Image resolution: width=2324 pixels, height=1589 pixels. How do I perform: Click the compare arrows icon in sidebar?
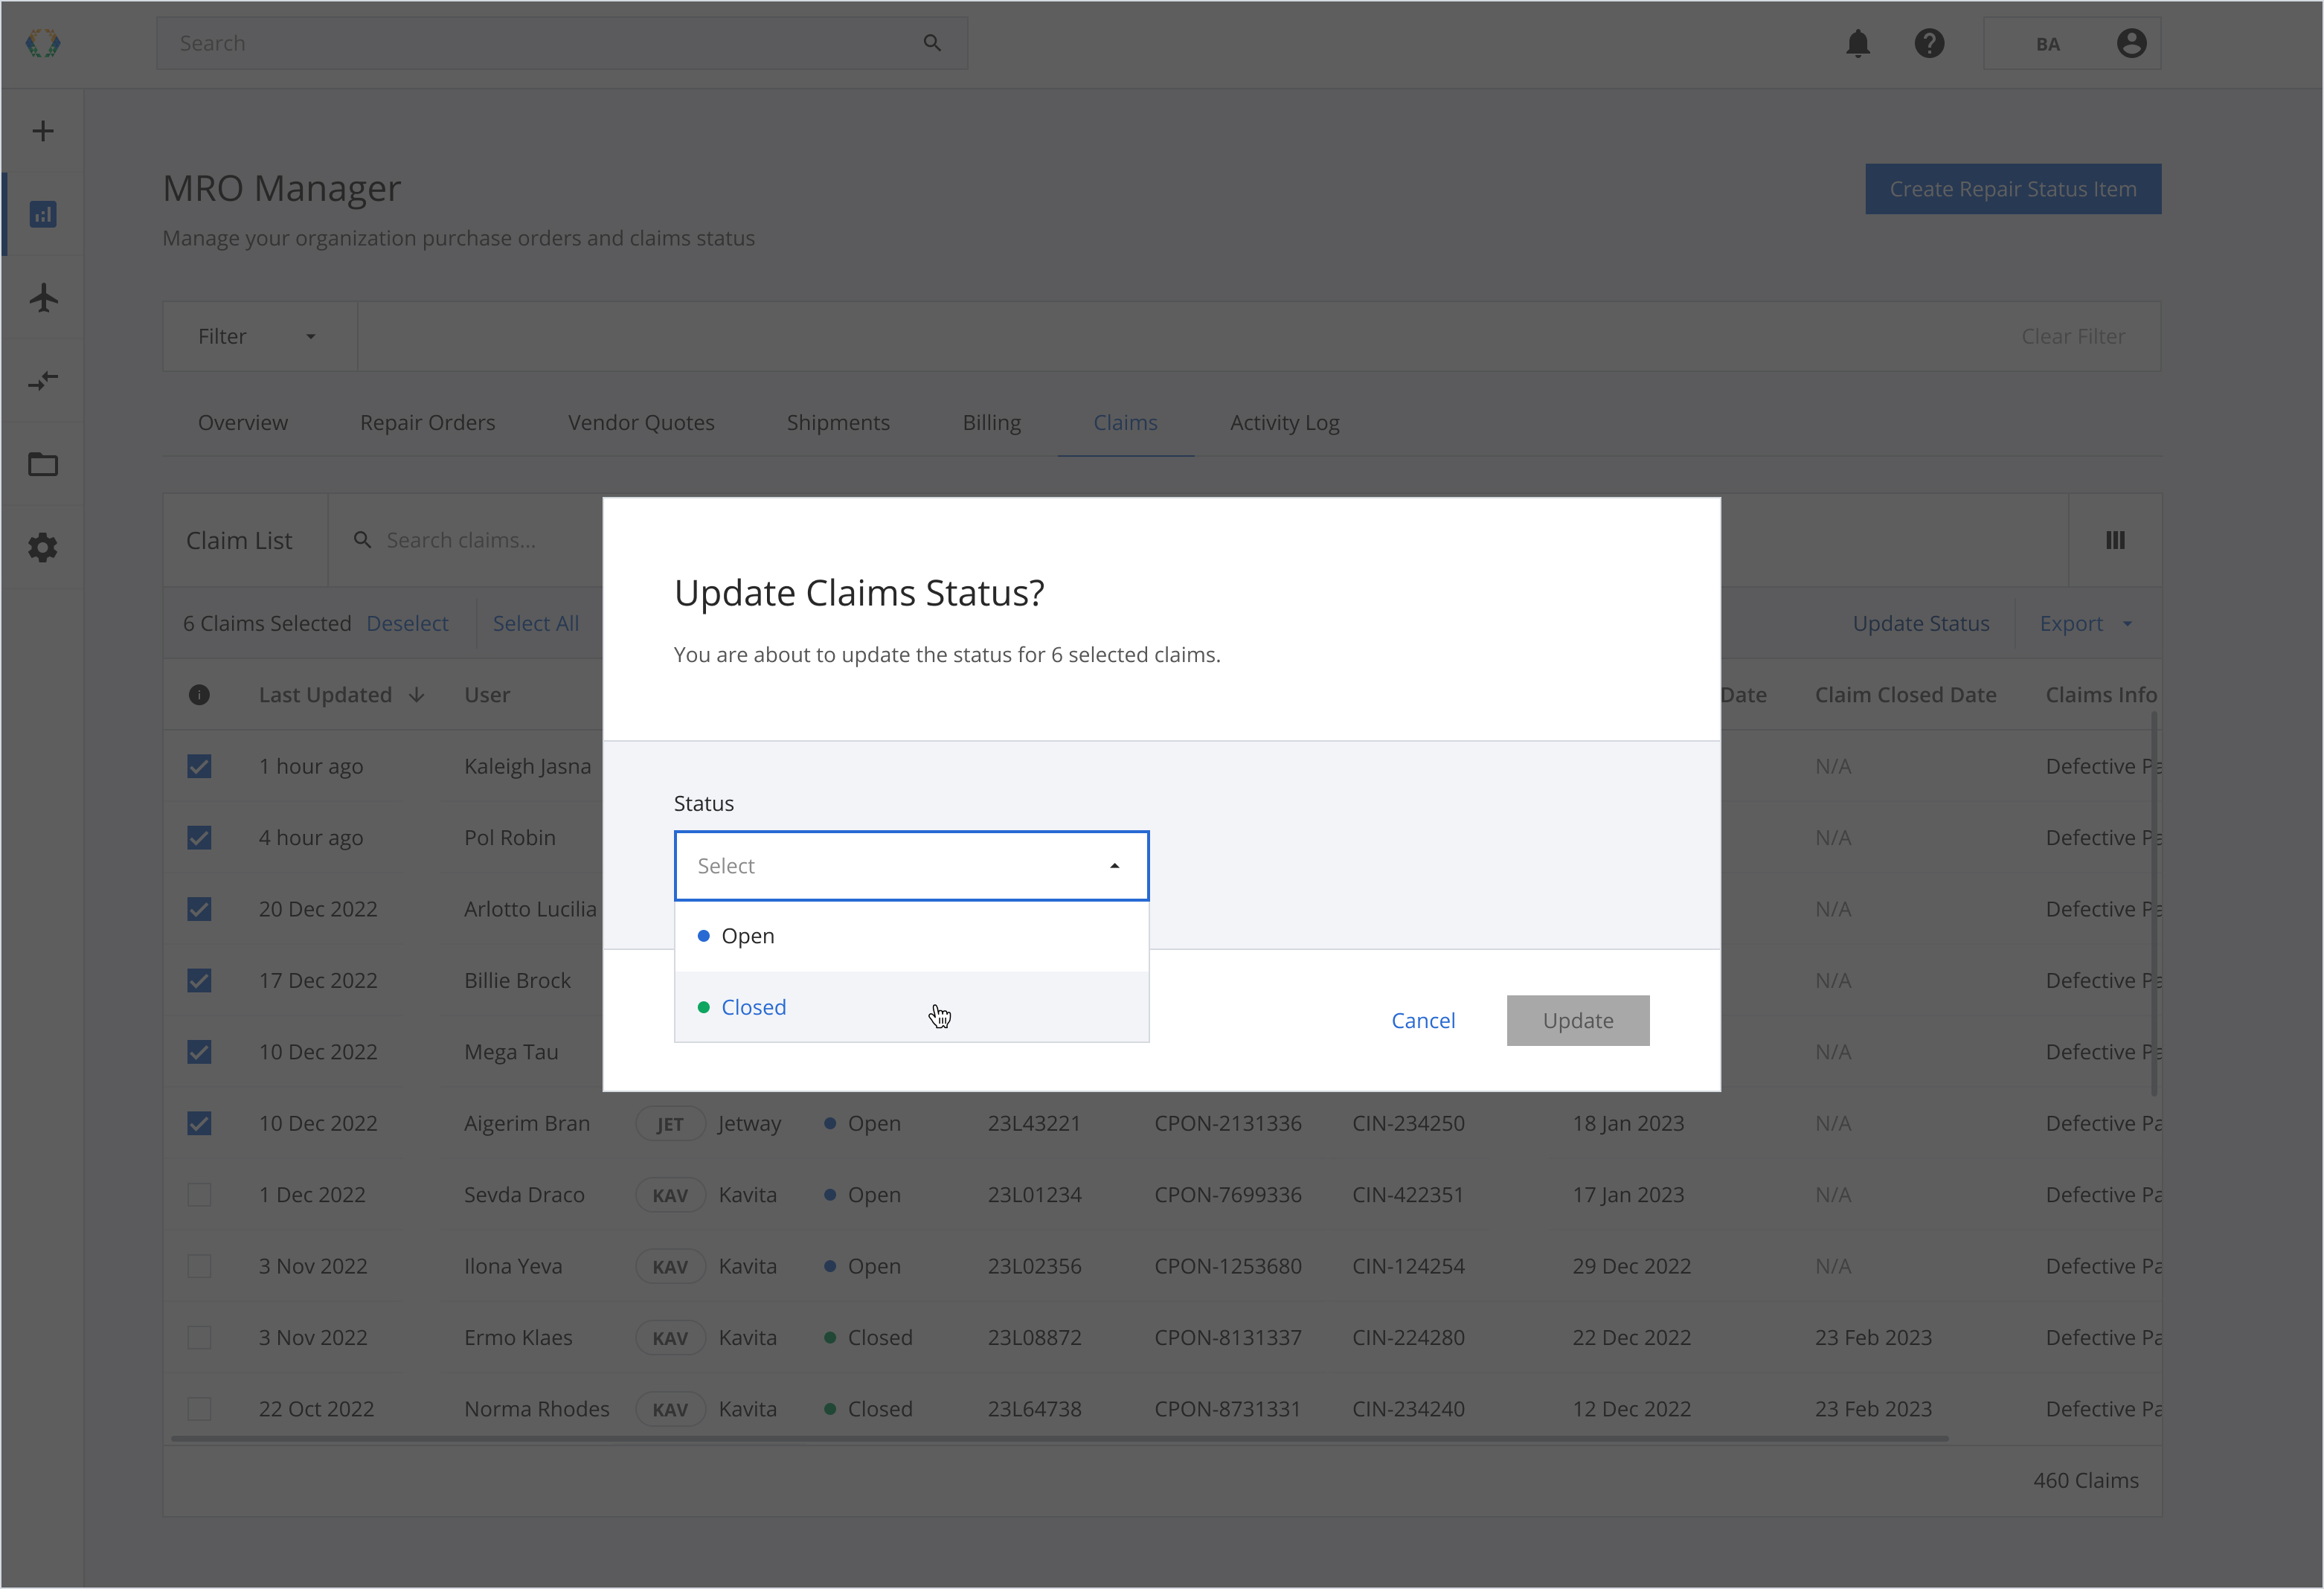pos(43,381)
